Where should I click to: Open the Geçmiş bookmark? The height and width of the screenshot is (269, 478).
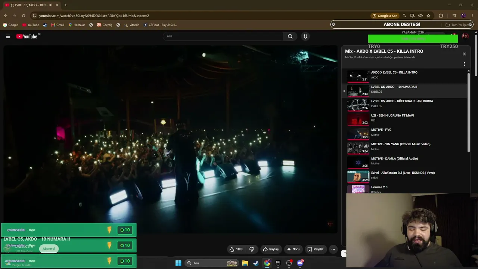click(105, 25)
